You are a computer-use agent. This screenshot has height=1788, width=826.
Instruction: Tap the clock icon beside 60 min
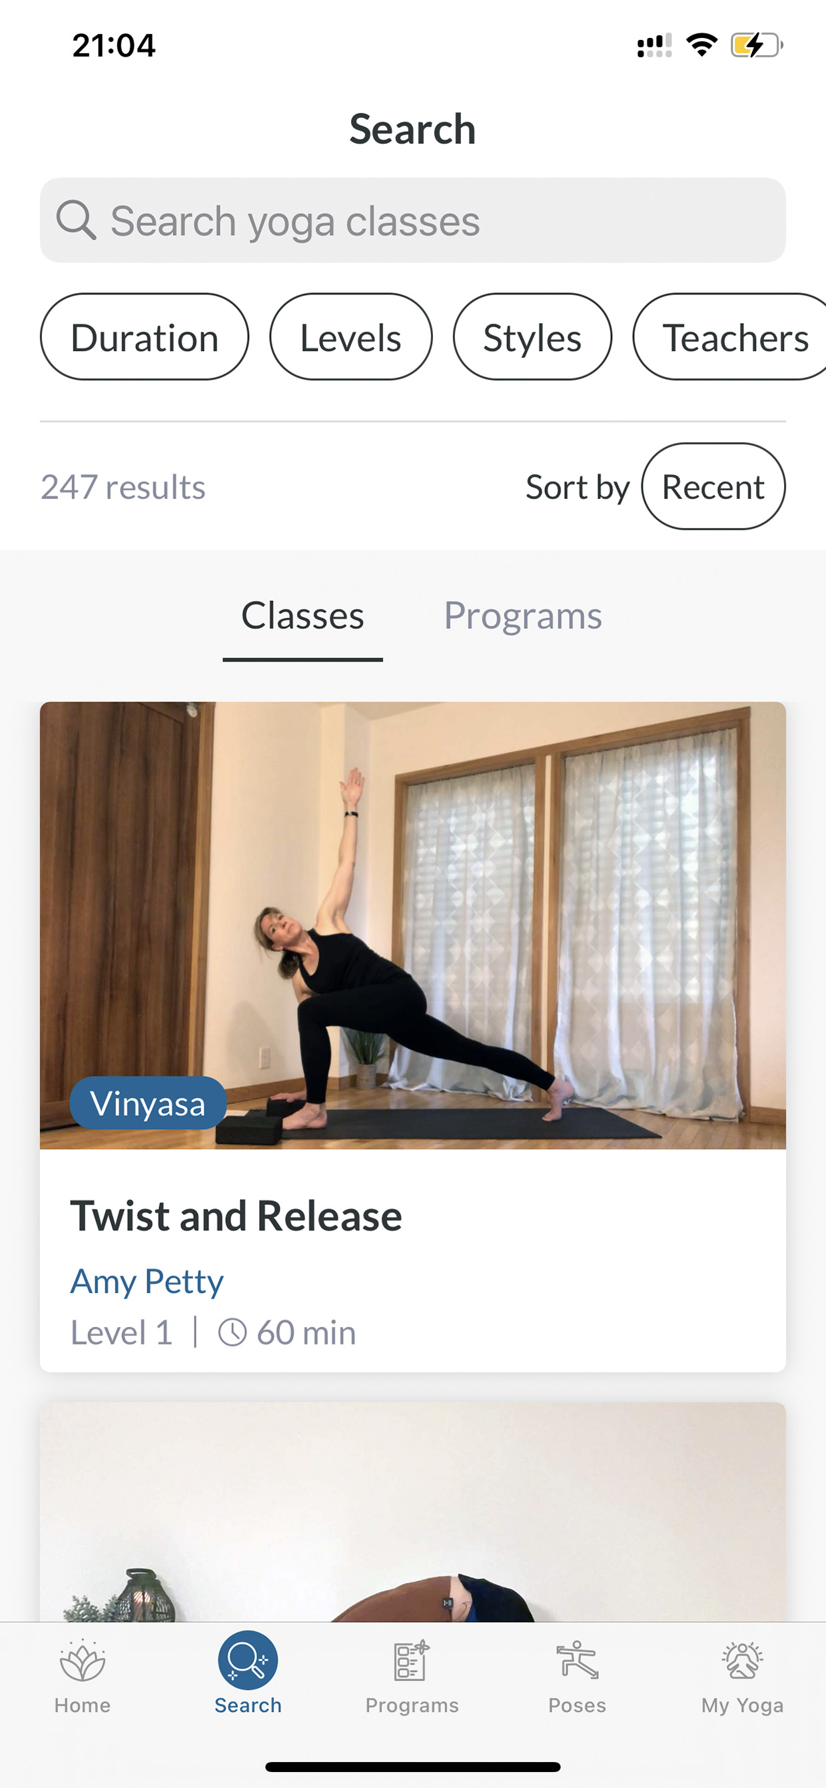(232, 1332)
